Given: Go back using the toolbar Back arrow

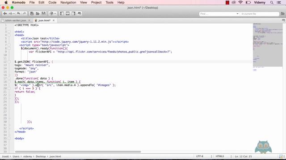Looking at the screenshot, I should click(x=5, y=14).
